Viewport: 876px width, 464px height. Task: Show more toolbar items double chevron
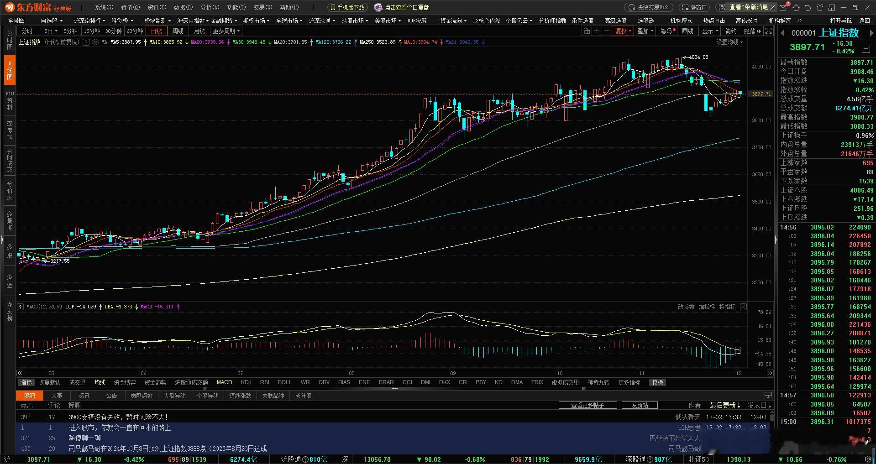click(x=799, y=21)
